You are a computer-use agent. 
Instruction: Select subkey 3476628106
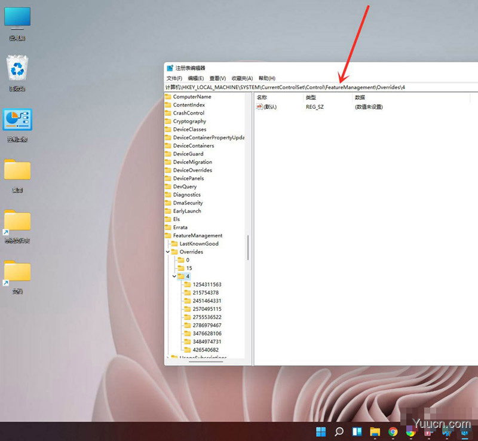[207, 333]
